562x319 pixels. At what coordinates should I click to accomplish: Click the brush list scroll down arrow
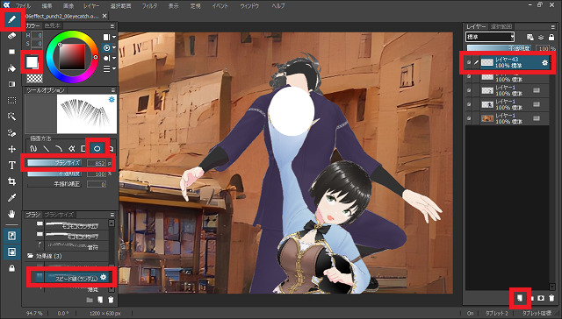tap(112, 288)
